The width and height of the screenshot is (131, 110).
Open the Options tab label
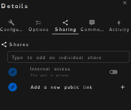[38, 30]
